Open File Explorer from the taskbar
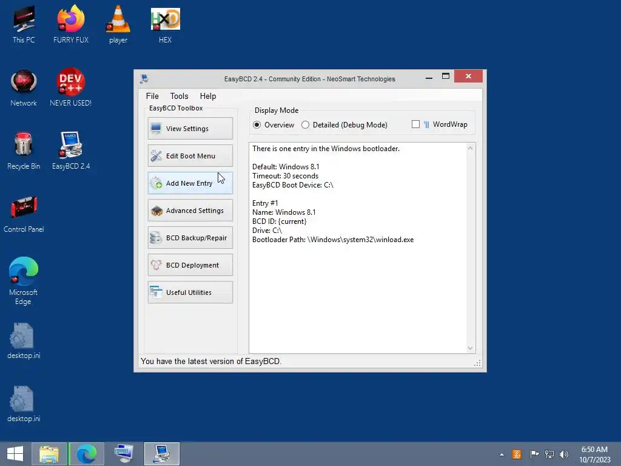Image resolution: width=621 pixels, height=466 pixels. tap(49, 454)
